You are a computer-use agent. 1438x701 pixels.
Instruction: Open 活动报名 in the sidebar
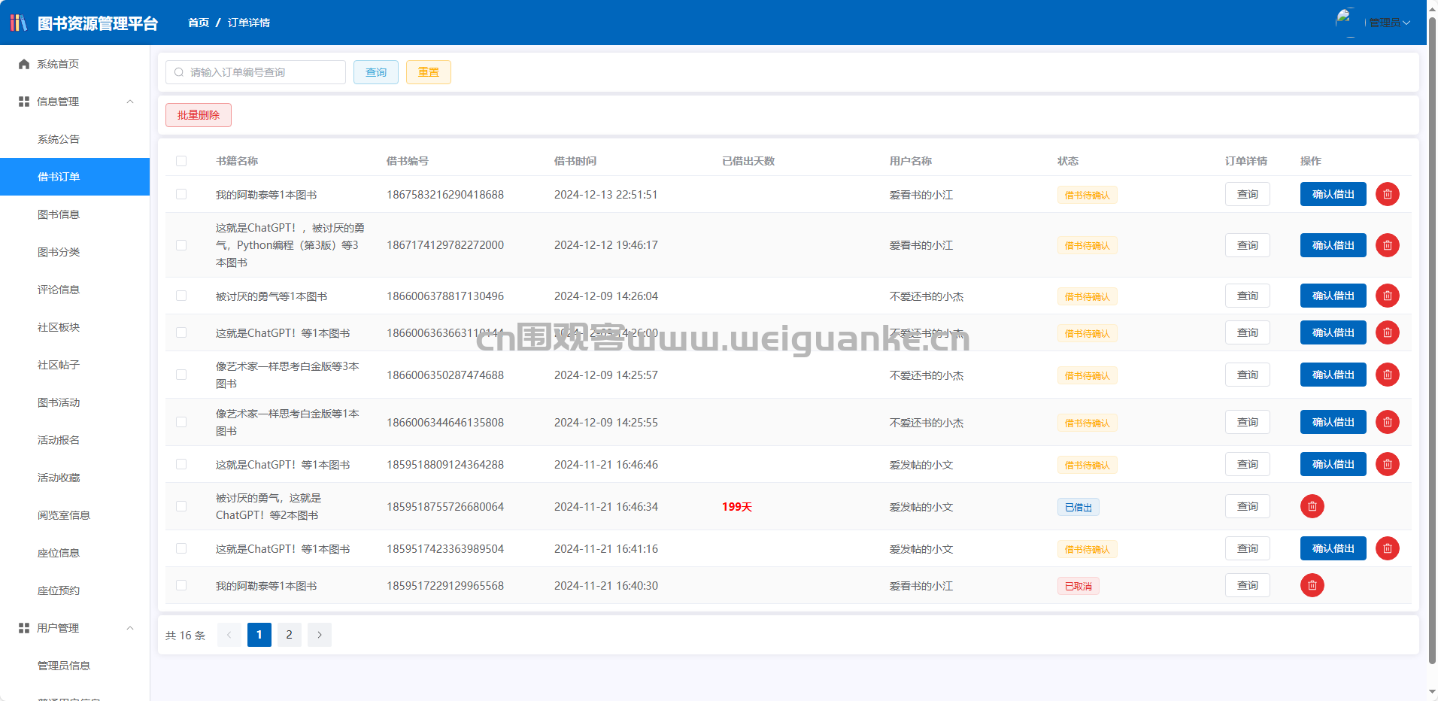pyautogui.click(x=75, y=440)
